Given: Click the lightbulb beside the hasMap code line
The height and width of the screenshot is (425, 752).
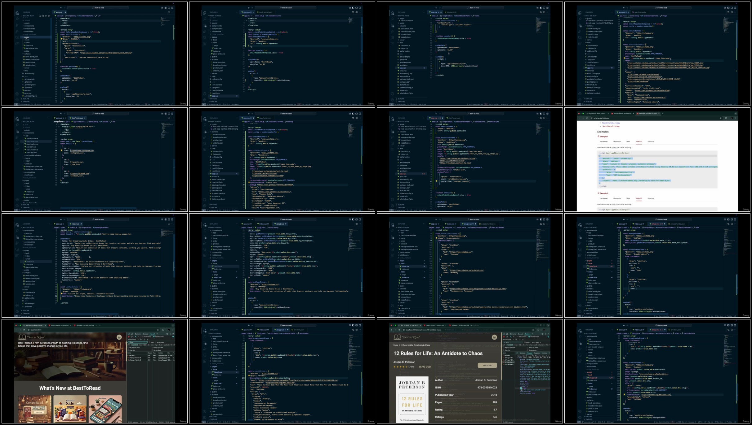Looking at the screenshot, I should [249, 183].
